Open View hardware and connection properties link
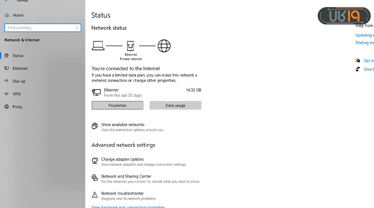This screenshot has width=374, height=208. click(x=128, y=207)
